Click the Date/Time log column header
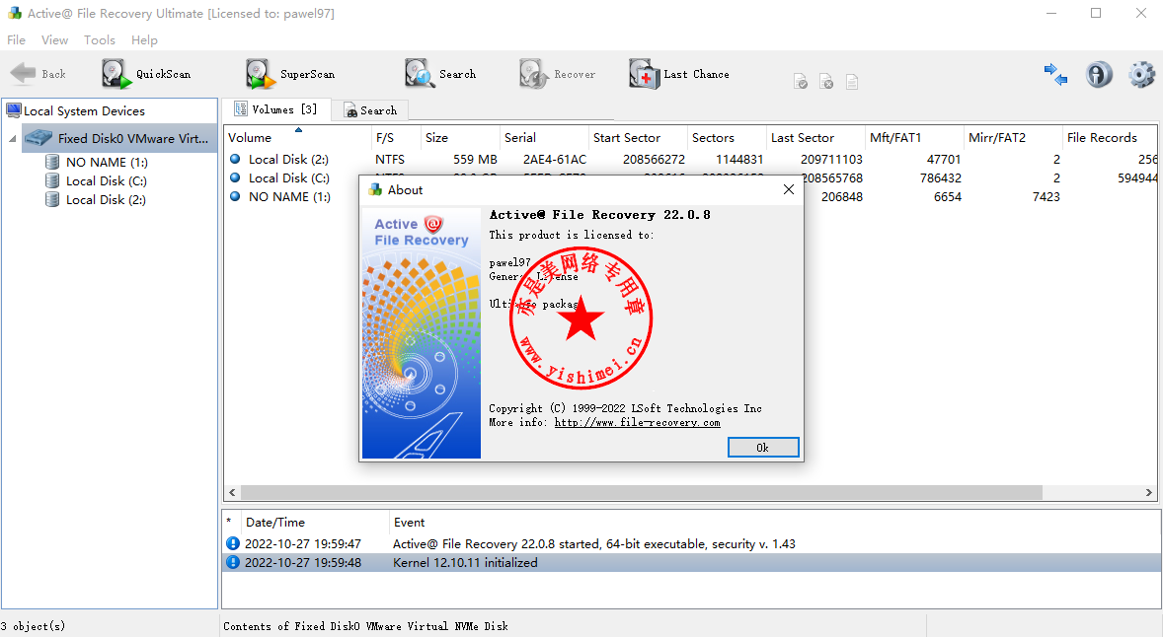The image size is (1163, 637). click(316, 523)
